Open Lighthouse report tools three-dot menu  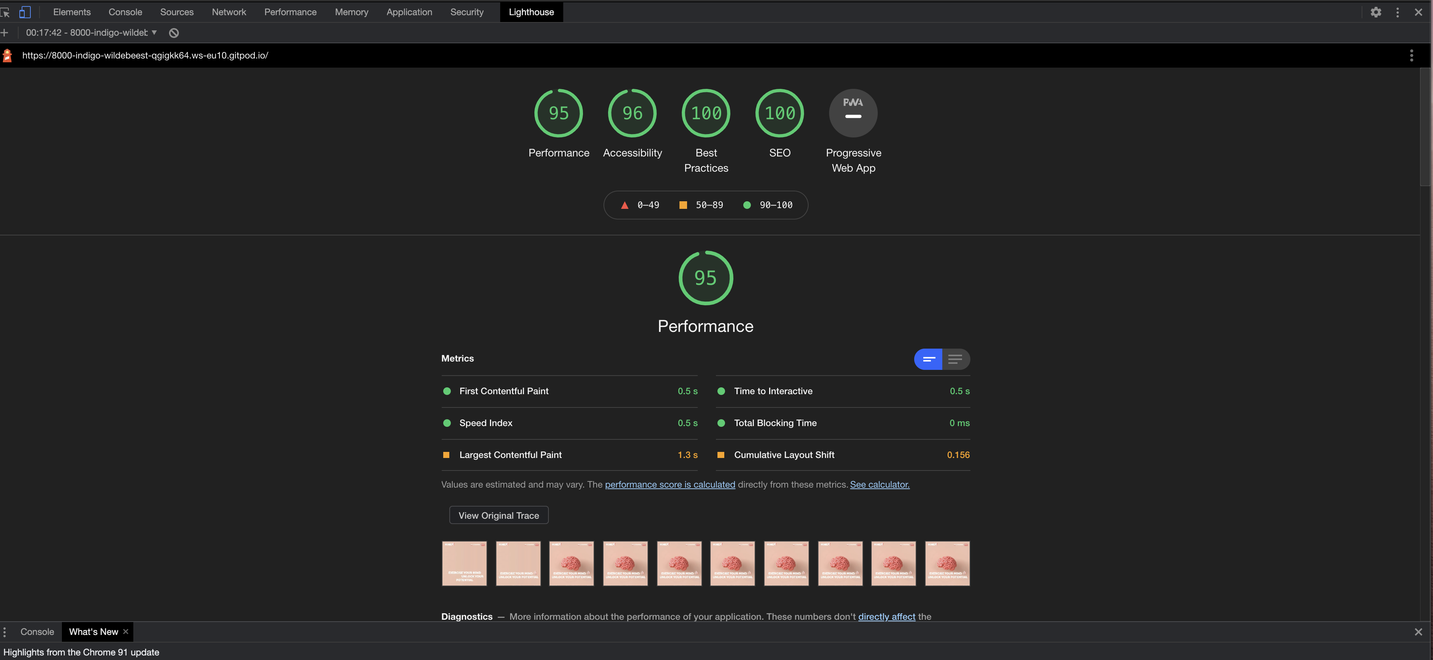1411,55
